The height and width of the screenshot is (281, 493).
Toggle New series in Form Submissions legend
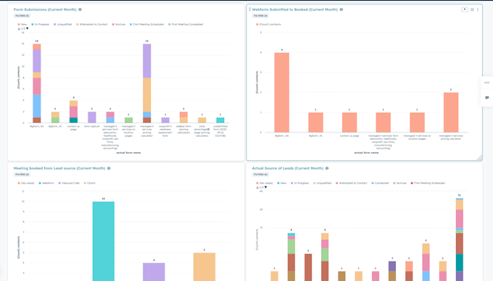22,24
